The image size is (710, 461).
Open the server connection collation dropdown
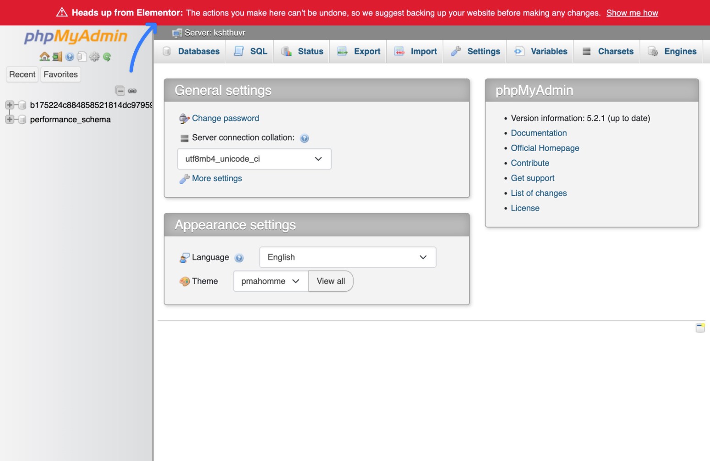254,159
